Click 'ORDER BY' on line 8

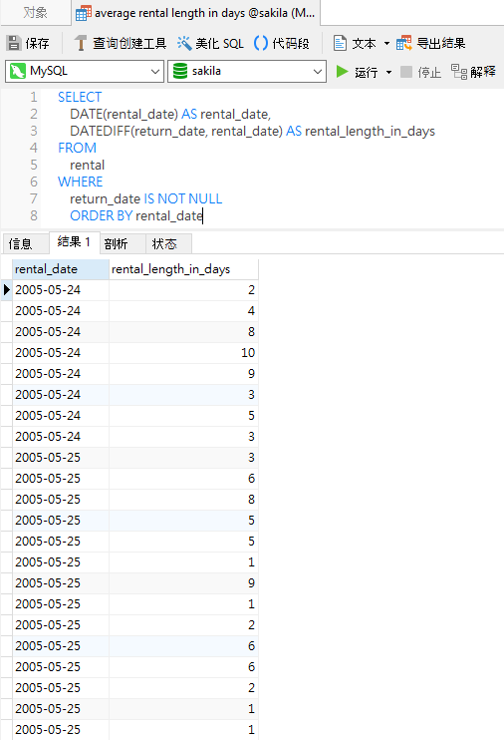tap(101, 215)
